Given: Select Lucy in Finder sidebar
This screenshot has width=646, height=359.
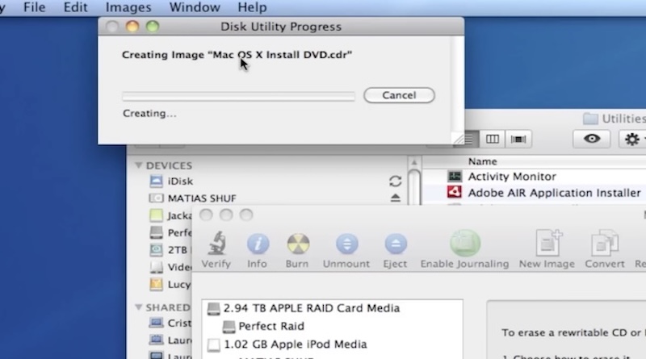Looking at the screenshot, I should pos(170,285).
